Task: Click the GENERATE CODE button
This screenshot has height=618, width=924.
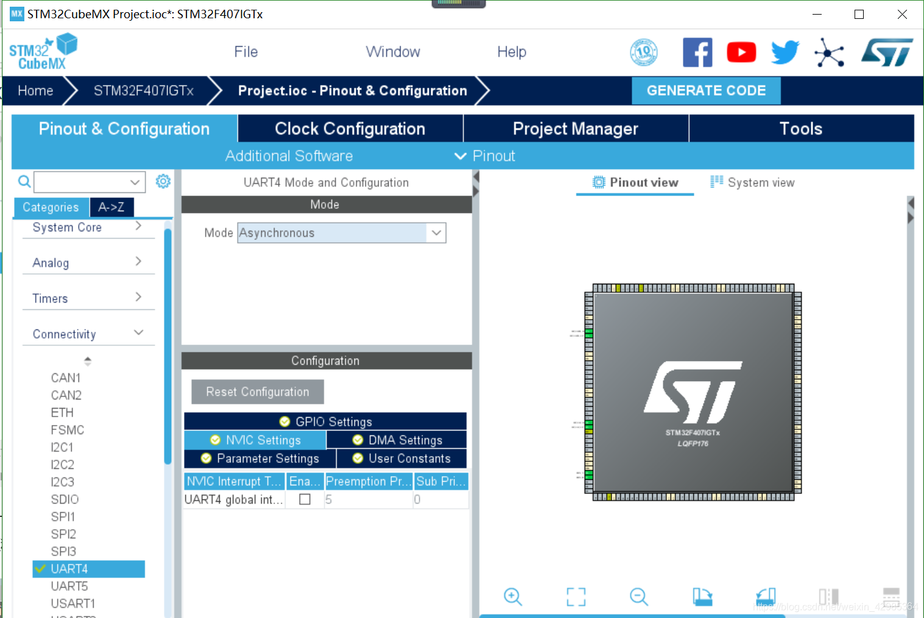Action: 707,91
